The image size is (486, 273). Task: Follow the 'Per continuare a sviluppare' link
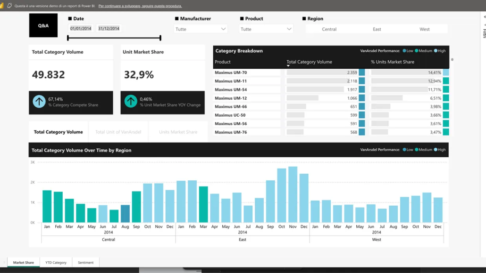(x=140, y=6)
